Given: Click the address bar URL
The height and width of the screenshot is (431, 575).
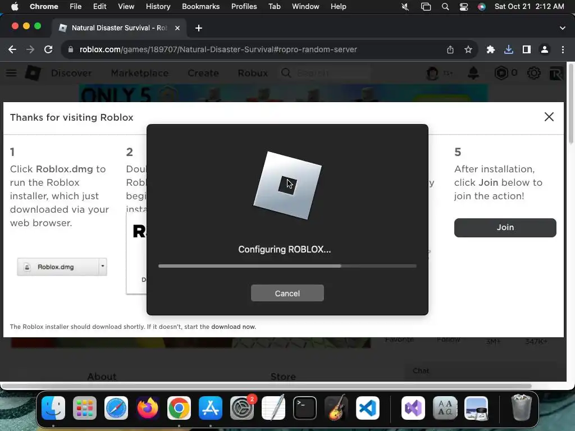Looking at the screenshot, I should tap(218, 49).
